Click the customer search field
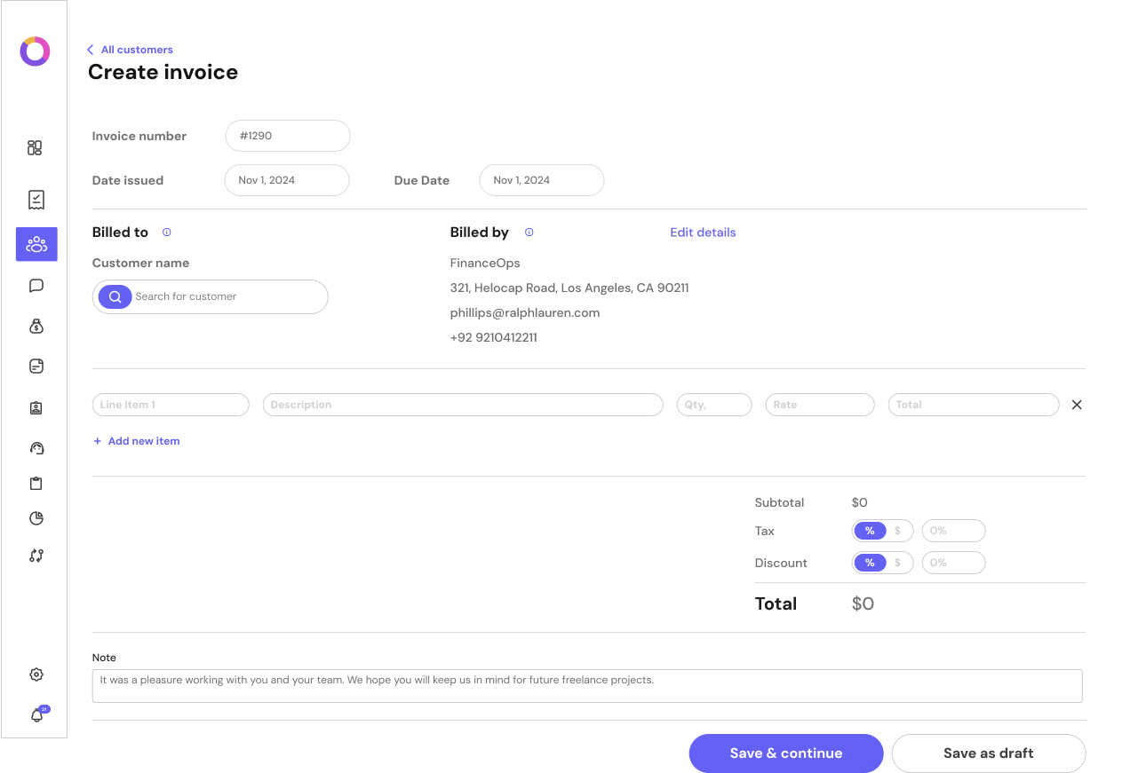The height and width of the screenshot is (773, 1138). [x=222, y=296]
